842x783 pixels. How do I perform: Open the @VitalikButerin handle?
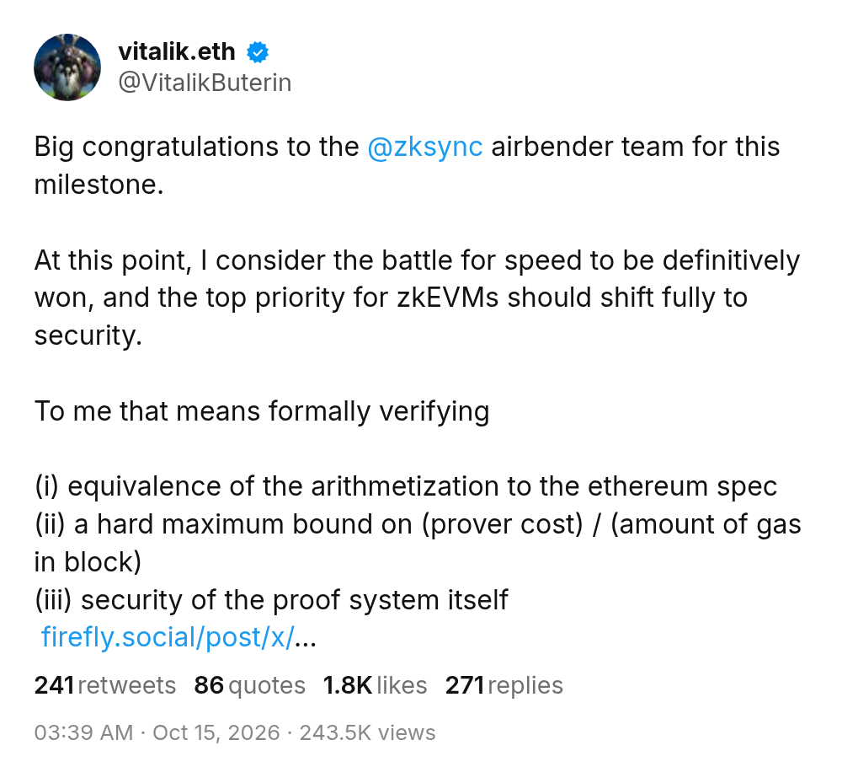205,83
